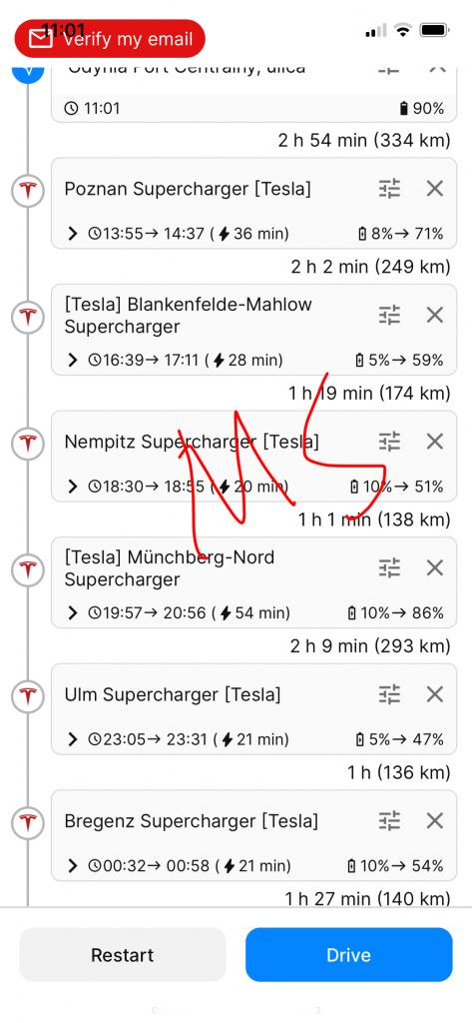Viewport: 472px width, 1023px height.
Task: Open settings sliders for Bregenz Supercharger
Action: 389,821
